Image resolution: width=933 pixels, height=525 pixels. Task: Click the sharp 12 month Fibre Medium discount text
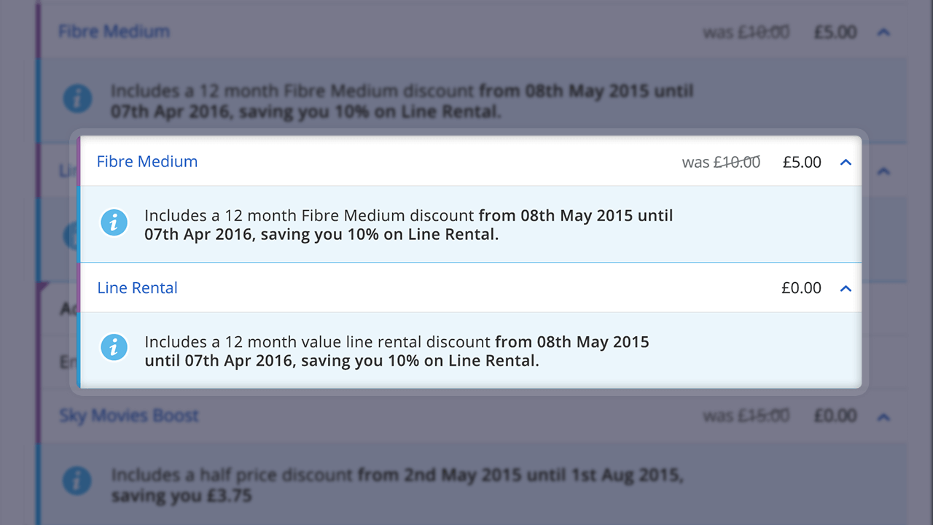408,225
